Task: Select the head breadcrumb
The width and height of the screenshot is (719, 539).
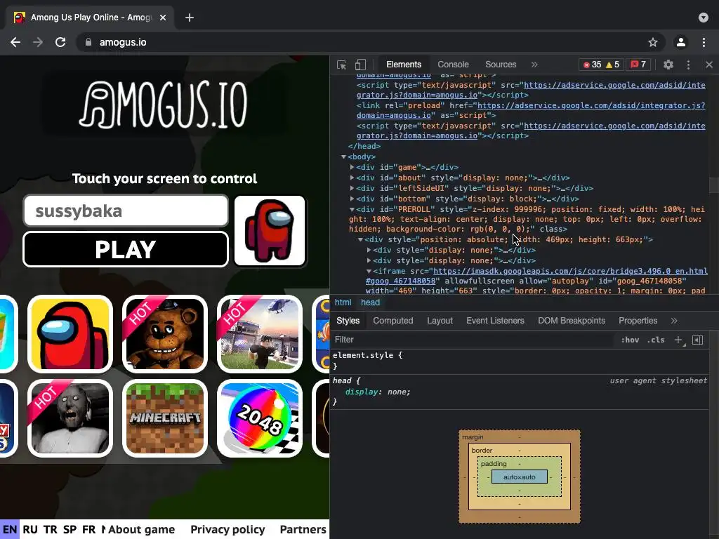Action: coord(370,302)
